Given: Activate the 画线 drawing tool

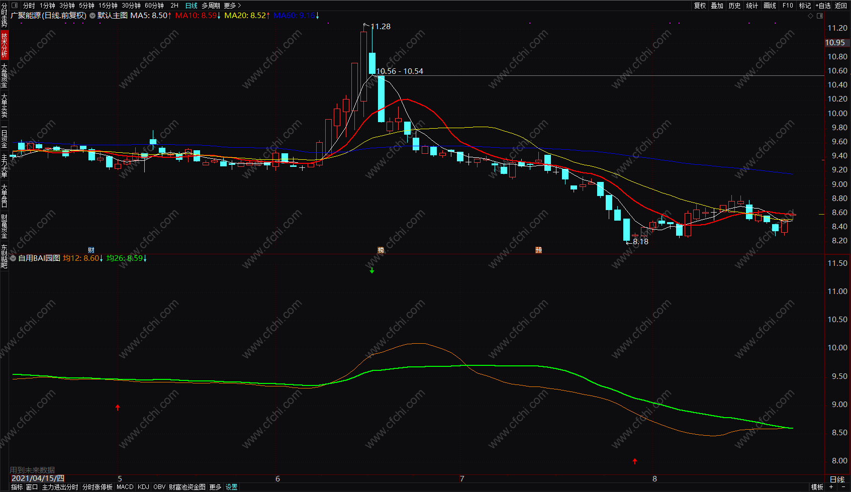Looking at the screenshot, I should point(770,6).
